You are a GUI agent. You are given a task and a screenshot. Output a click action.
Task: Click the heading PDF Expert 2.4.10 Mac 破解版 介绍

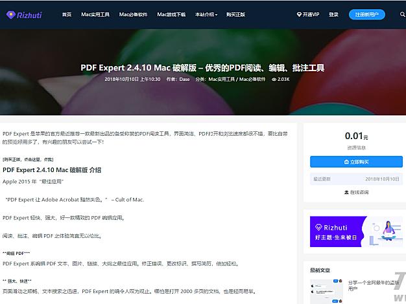click(52, 170)
